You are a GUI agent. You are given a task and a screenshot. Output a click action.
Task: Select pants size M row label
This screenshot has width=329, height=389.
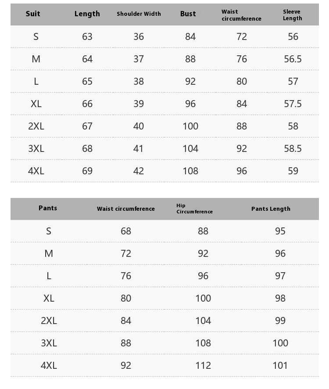49,253
